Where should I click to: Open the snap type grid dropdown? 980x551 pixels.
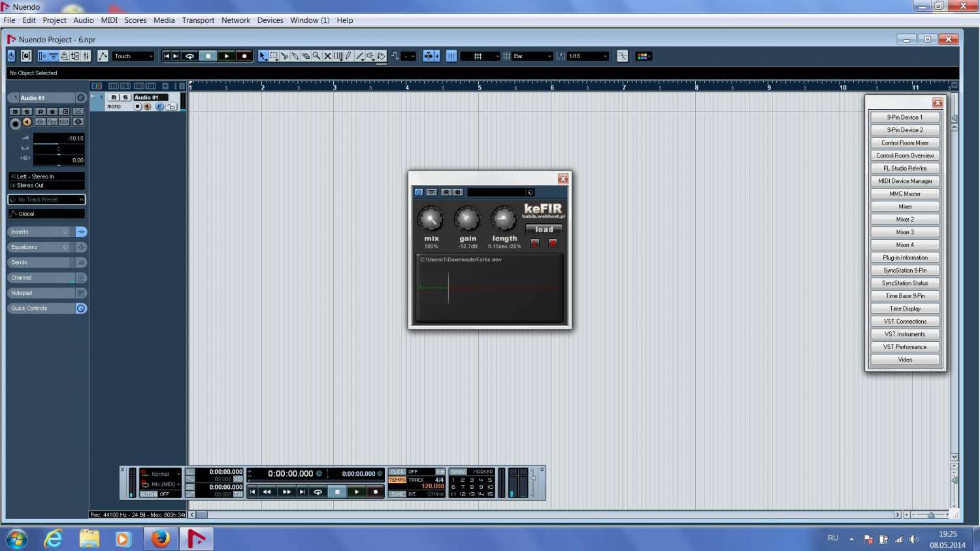pos(480,56)
